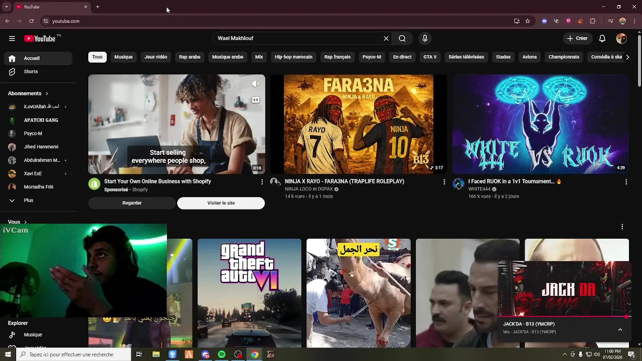Open options for NINJA X RAYO video
Screen dimensions: 642x361
(x=444, y=182)
